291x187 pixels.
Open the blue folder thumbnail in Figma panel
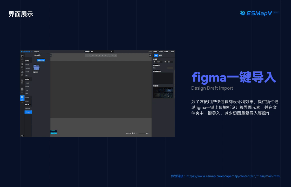(x=36, y=67)
